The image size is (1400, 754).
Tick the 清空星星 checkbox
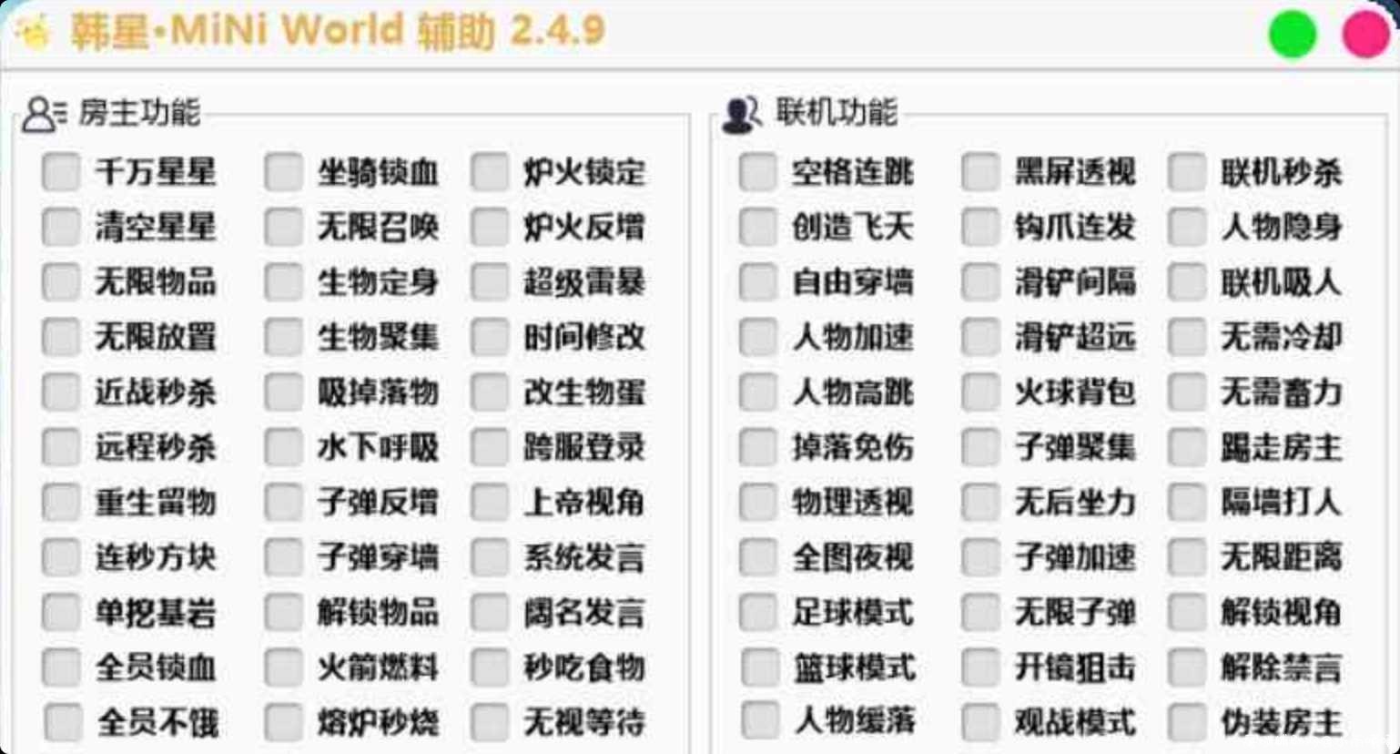pos(62,227)
